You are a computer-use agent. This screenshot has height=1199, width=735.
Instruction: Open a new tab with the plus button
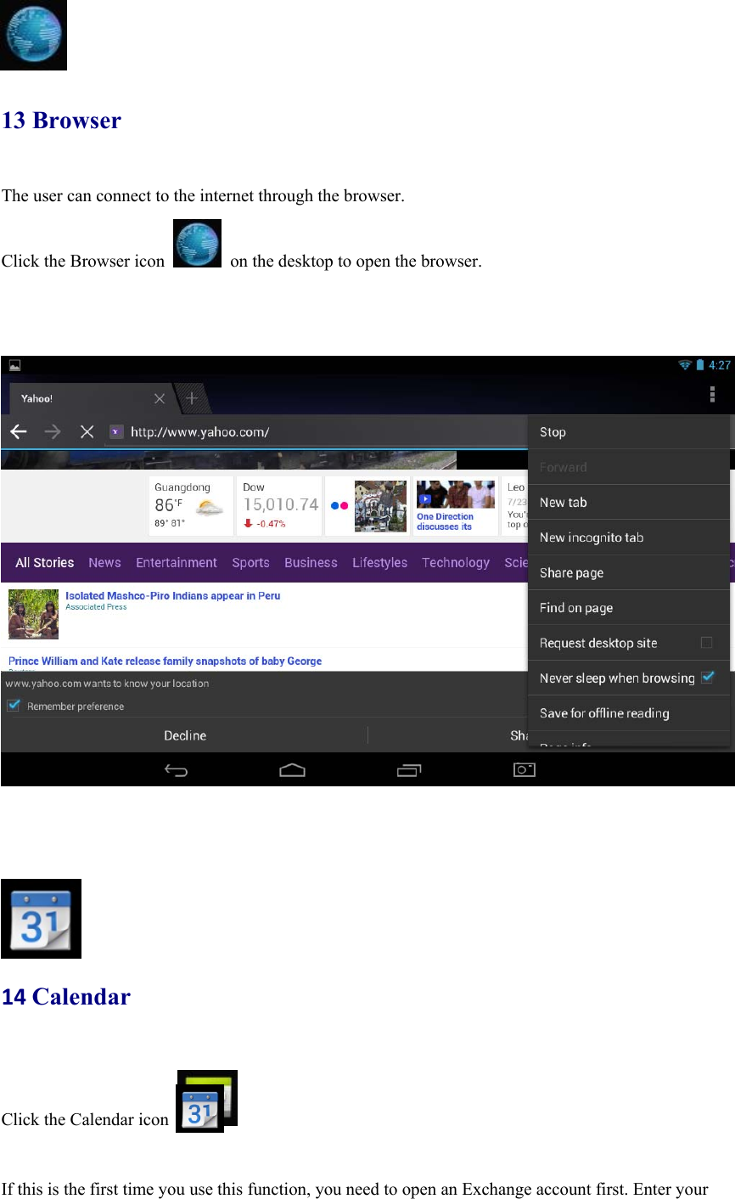click(x=192, y=398)
